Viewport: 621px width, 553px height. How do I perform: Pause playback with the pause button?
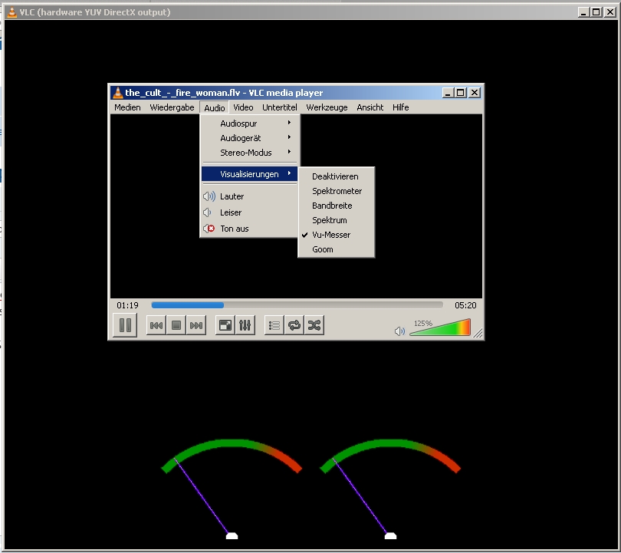pyautogui.click(x=124, y=325)
